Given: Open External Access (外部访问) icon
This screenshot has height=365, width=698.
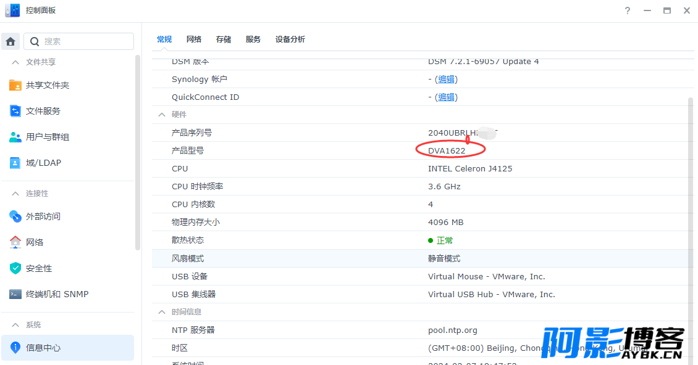Looking at the screenshot, I should [x=15, y=216].
